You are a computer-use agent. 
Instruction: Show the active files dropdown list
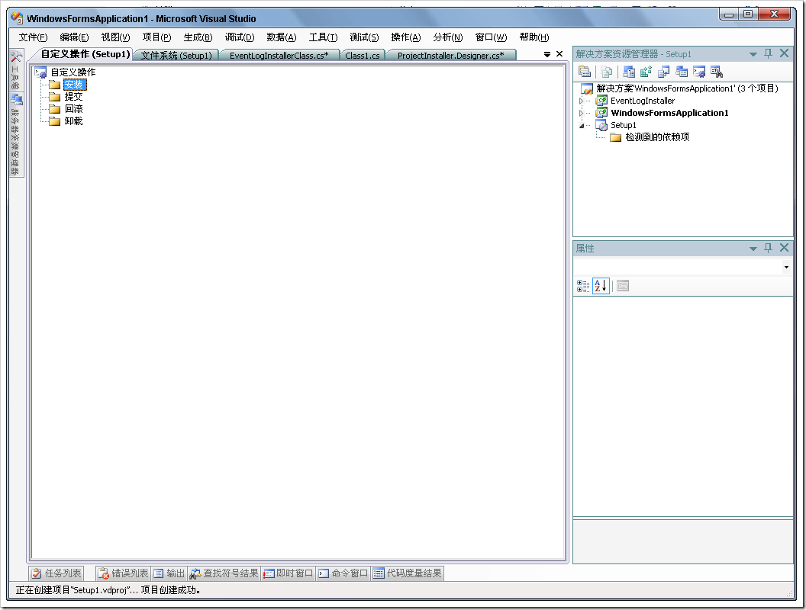547,54
